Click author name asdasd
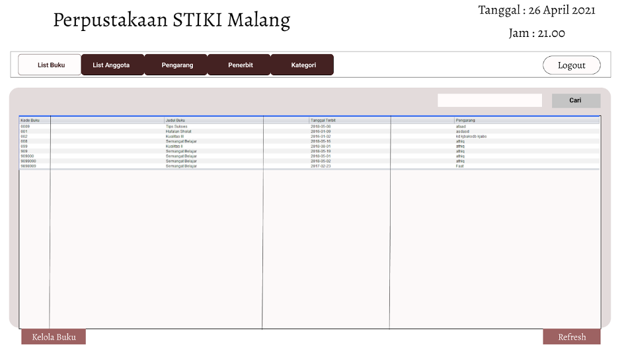Screen dimensions: 622x349 tap(462, 131)
